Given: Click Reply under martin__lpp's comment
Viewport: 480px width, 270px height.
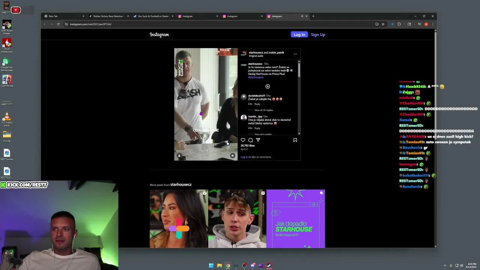Looking at the screenshot, I should (x=257, y=128).
